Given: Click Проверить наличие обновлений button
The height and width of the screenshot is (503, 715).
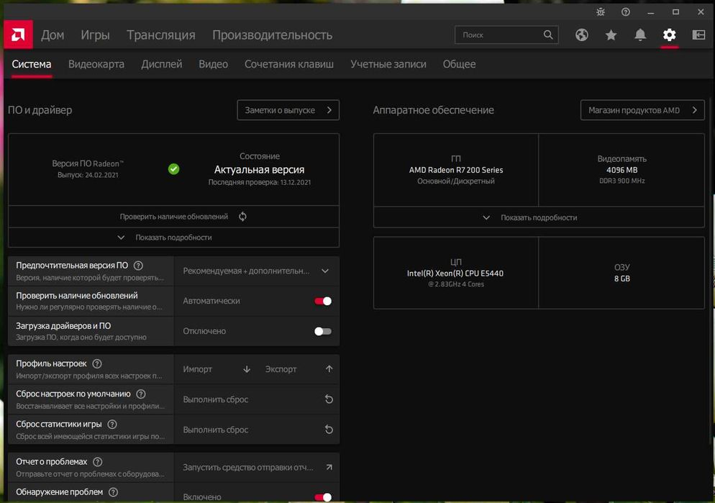Looking at the screenshot, I should click(173, 217).
